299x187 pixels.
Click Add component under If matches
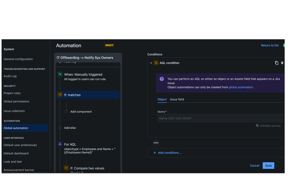[81, 111]
